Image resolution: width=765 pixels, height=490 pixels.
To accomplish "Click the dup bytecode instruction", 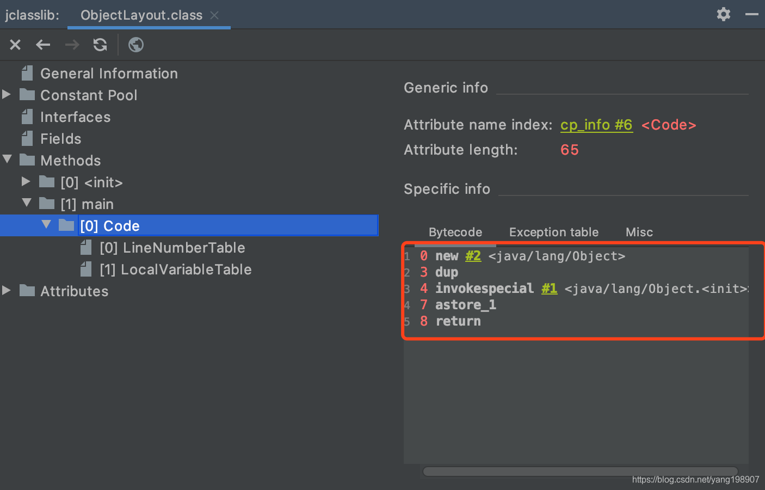I will pos(447,272).
